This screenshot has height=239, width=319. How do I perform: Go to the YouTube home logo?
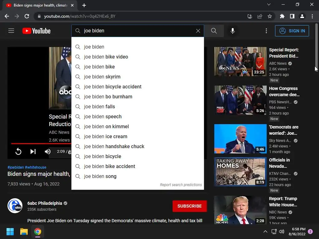point(36,31)
